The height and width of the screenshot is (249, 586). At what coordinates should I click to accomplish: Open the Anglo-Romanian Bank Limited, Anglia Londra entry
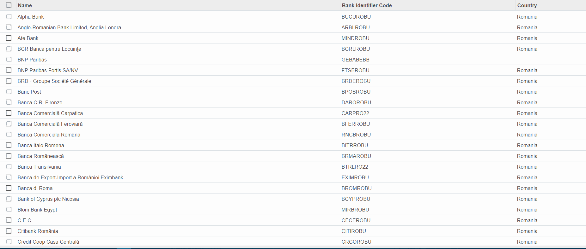tap(69, 27)
